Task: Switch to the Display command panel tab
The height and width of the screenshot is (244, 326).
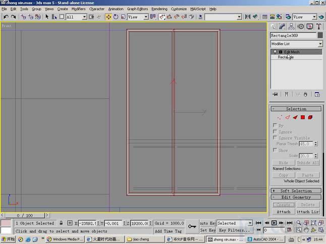Action: click(310, 26)
